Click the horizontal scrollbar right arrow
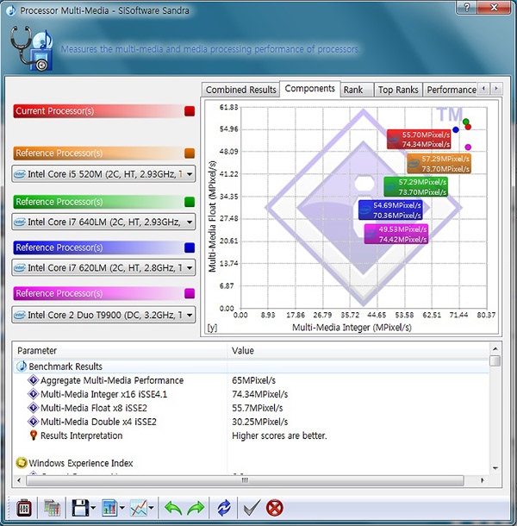 click(x=483, y=480)
